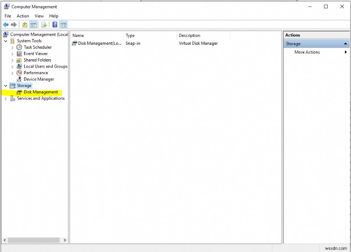Click the Local Users and Groups icon
Image resolution: width=351 pixels, height=252 pixels.
19,66
